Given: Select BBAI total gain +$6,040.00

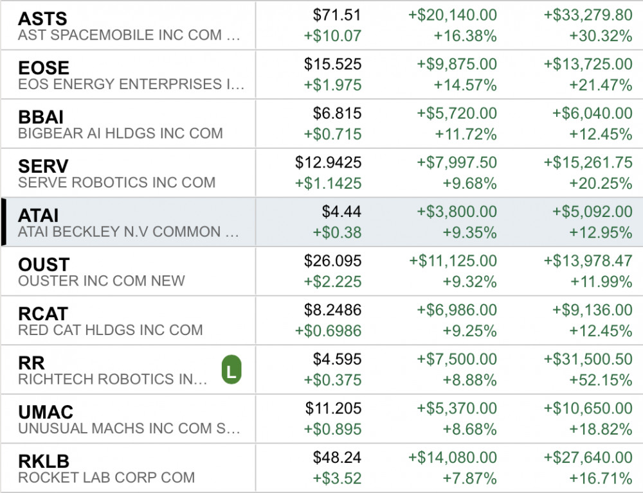Looking at the screenshot, I should [592, 114].
